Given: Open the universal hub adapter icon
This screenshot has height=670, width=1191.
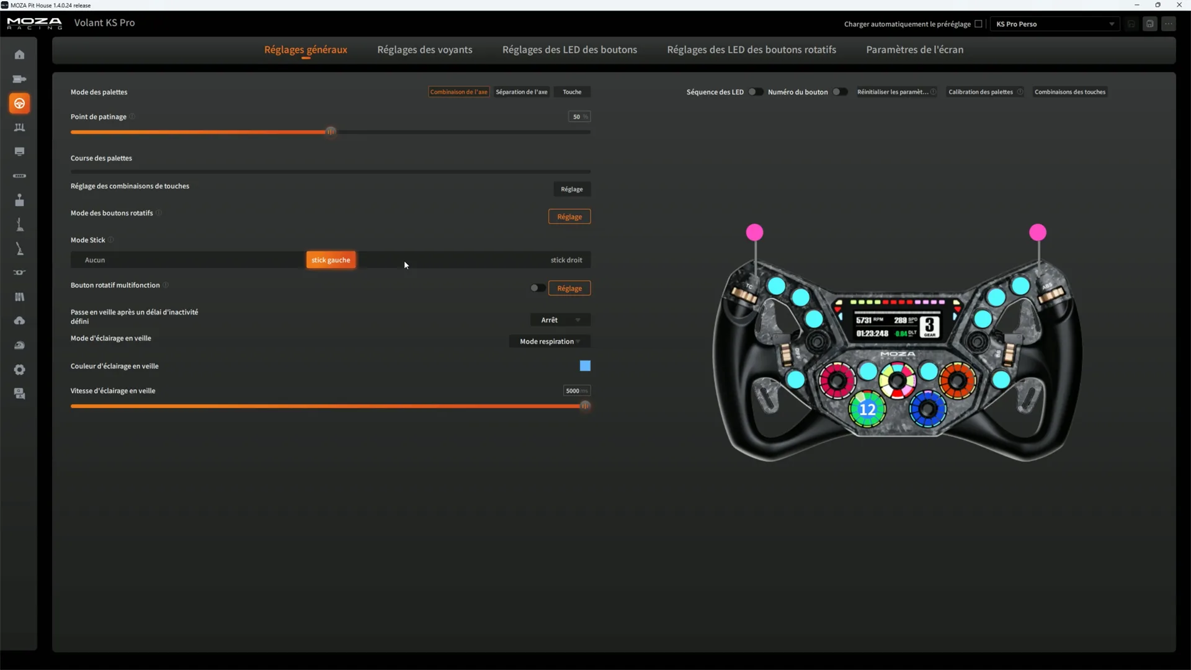Looking at the screenshot, I should [19, 272].
